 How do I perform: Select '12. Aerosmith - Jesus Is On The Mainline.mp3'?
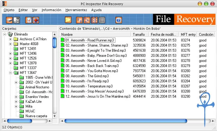pos(98,96)
